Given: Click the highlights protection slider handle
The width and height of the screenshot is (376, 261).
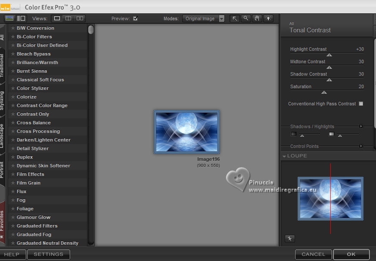Looking at the screenshot, I should (x=340, y=136).
